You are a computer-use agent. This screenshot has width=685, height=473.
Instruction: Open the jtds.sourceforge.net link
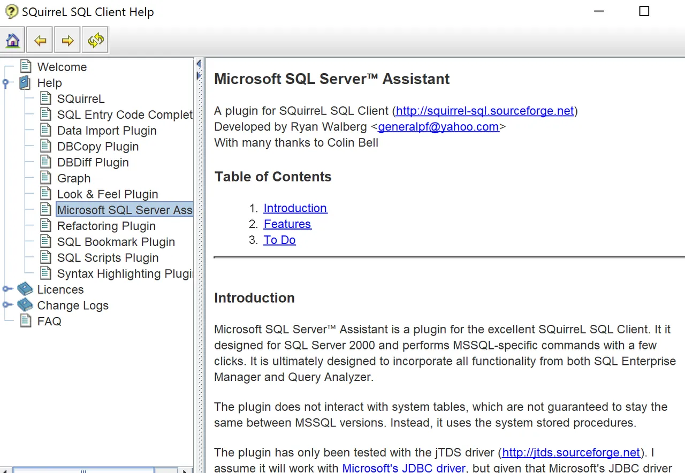coord(572,452)
